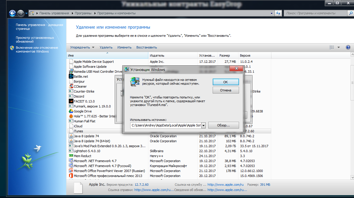Select the Java 8 Update 74 (64-bit) icon
The image size is (354, 198).
tap(71, 141)
